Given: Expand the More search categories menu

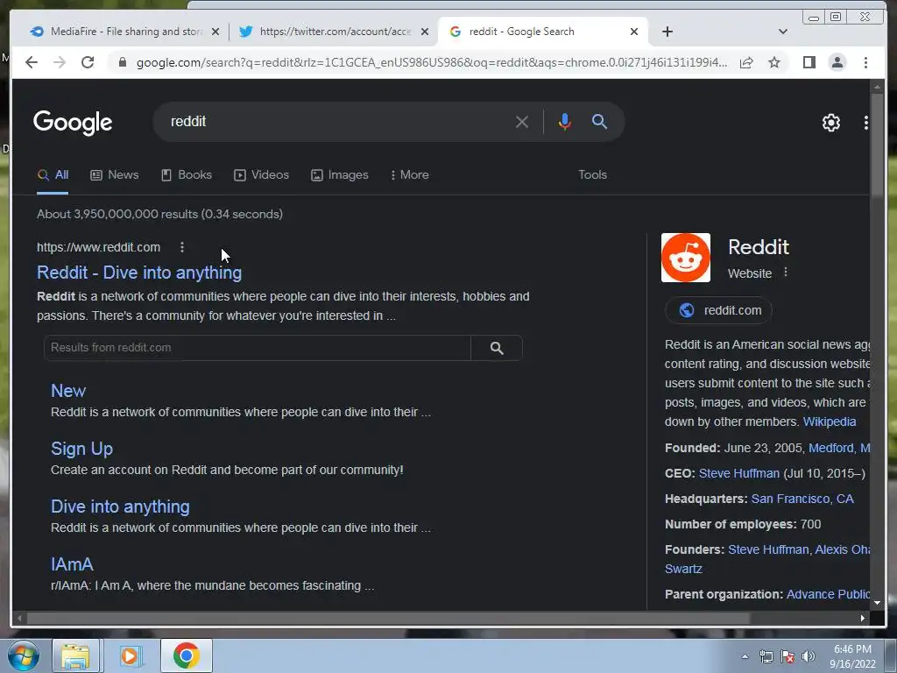Looking at the screenshot, I should (410, 175).
